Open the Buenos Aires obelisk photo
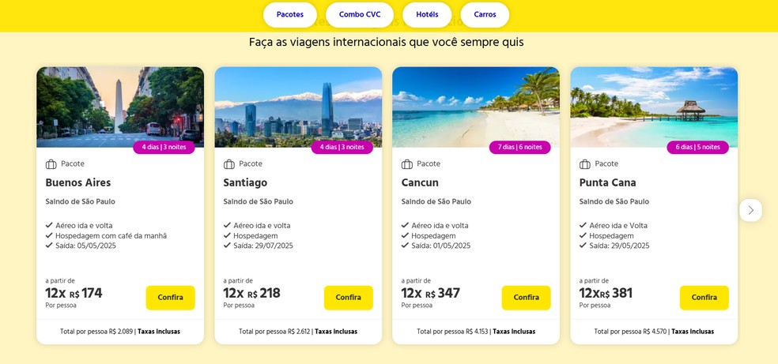This screenshot has width=778, height=364. (120, 103)
